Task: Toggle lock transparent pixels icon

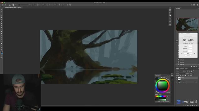Action: tap(179, 75)
